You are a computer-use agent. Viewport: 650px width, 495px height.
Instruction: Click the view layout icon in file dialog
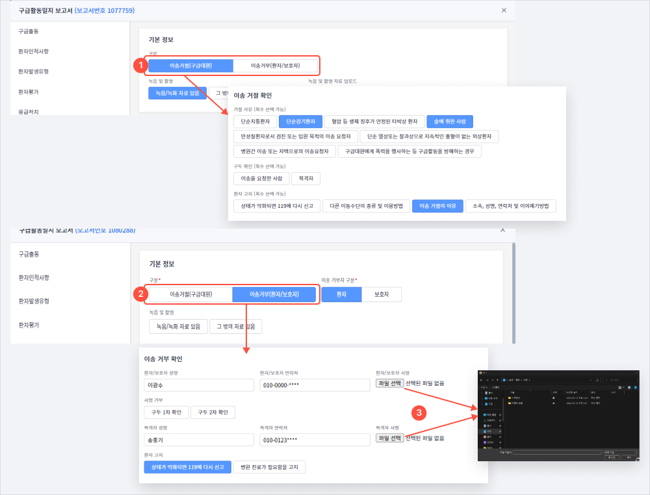[x=619, y=388]
